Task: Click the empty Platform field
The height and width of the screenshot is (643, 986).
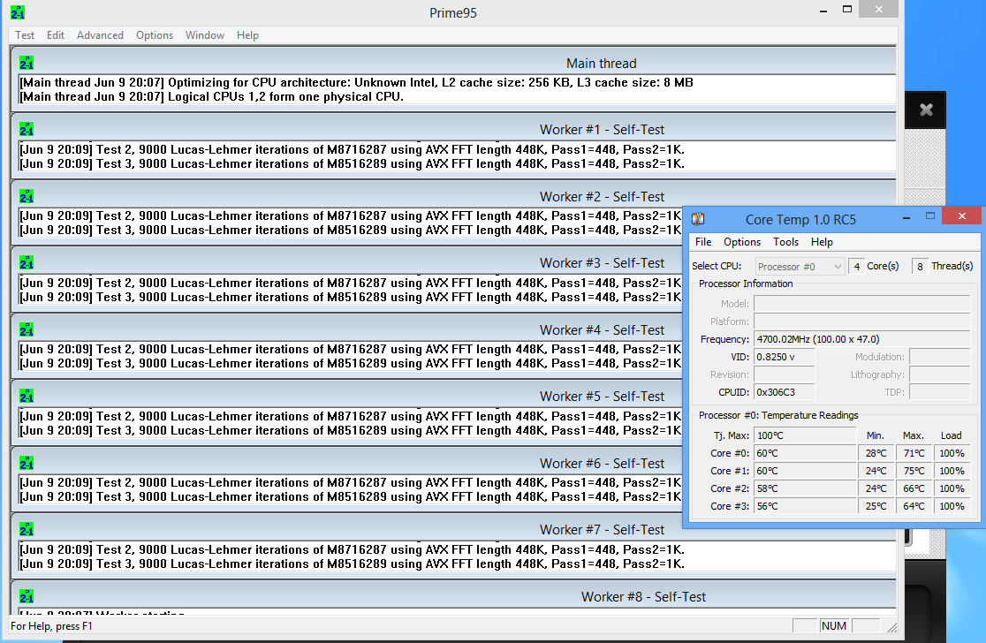Action: point(861,321)
